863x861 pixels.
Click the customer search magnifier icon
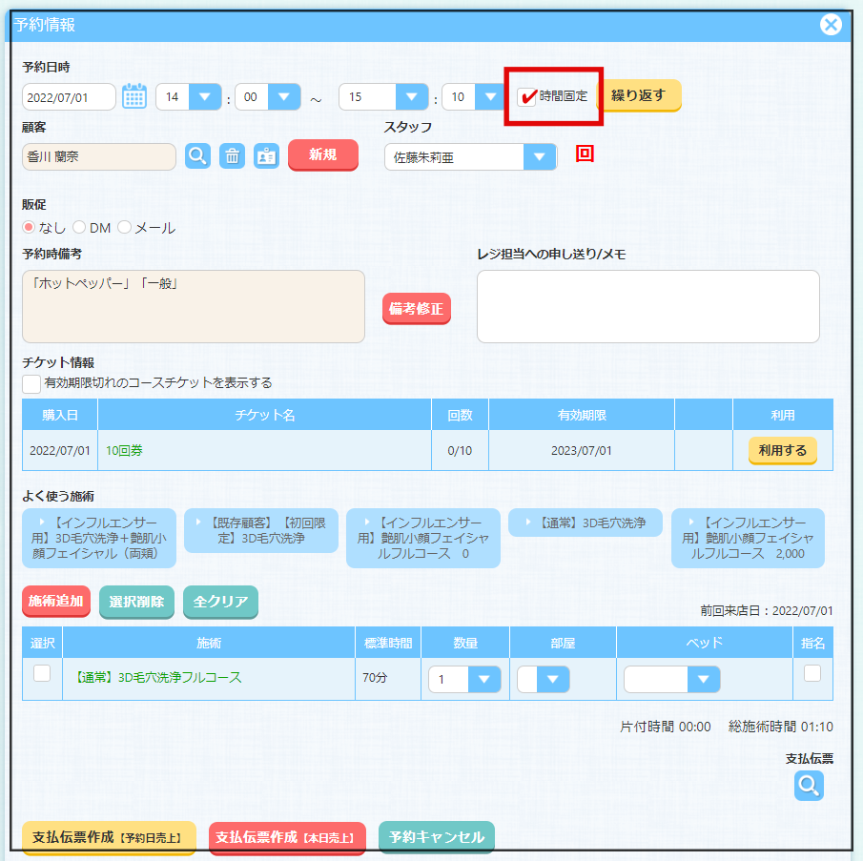[x=197, y=156]
